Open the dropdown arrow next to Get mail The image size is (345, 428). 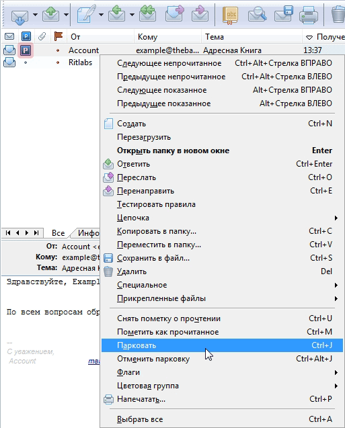coord(35,15)
